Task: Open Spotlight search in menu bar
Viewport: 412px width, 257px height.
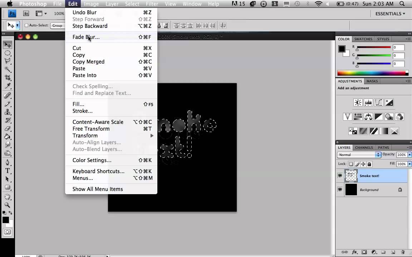Action: point(402,4)
